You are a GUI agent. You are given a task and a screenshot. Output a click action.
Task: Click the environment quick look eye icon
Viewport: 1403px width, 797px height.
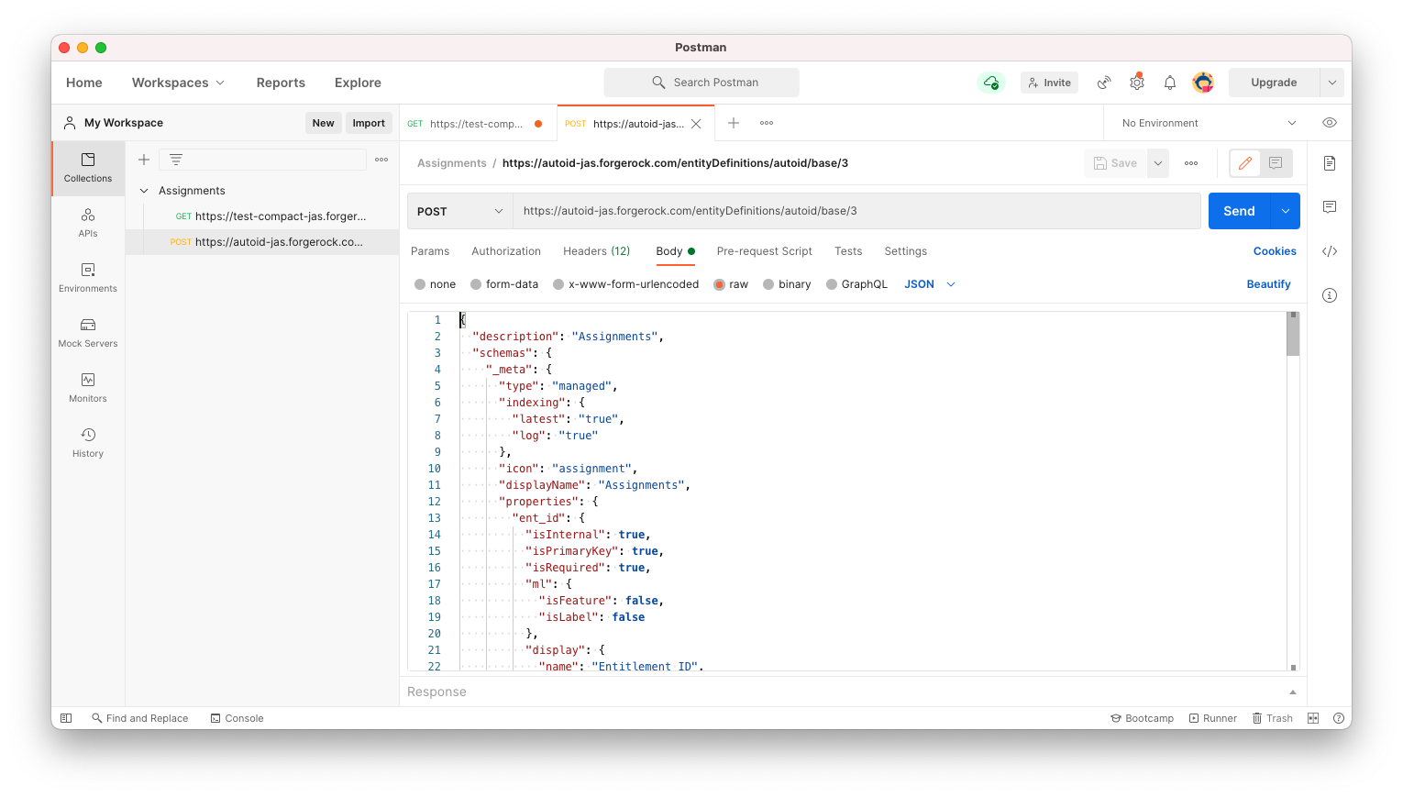coord(1330,123)
